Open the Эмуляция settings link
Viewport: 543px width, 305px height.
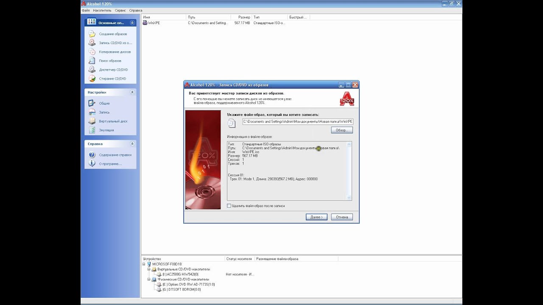pos(106,130)
